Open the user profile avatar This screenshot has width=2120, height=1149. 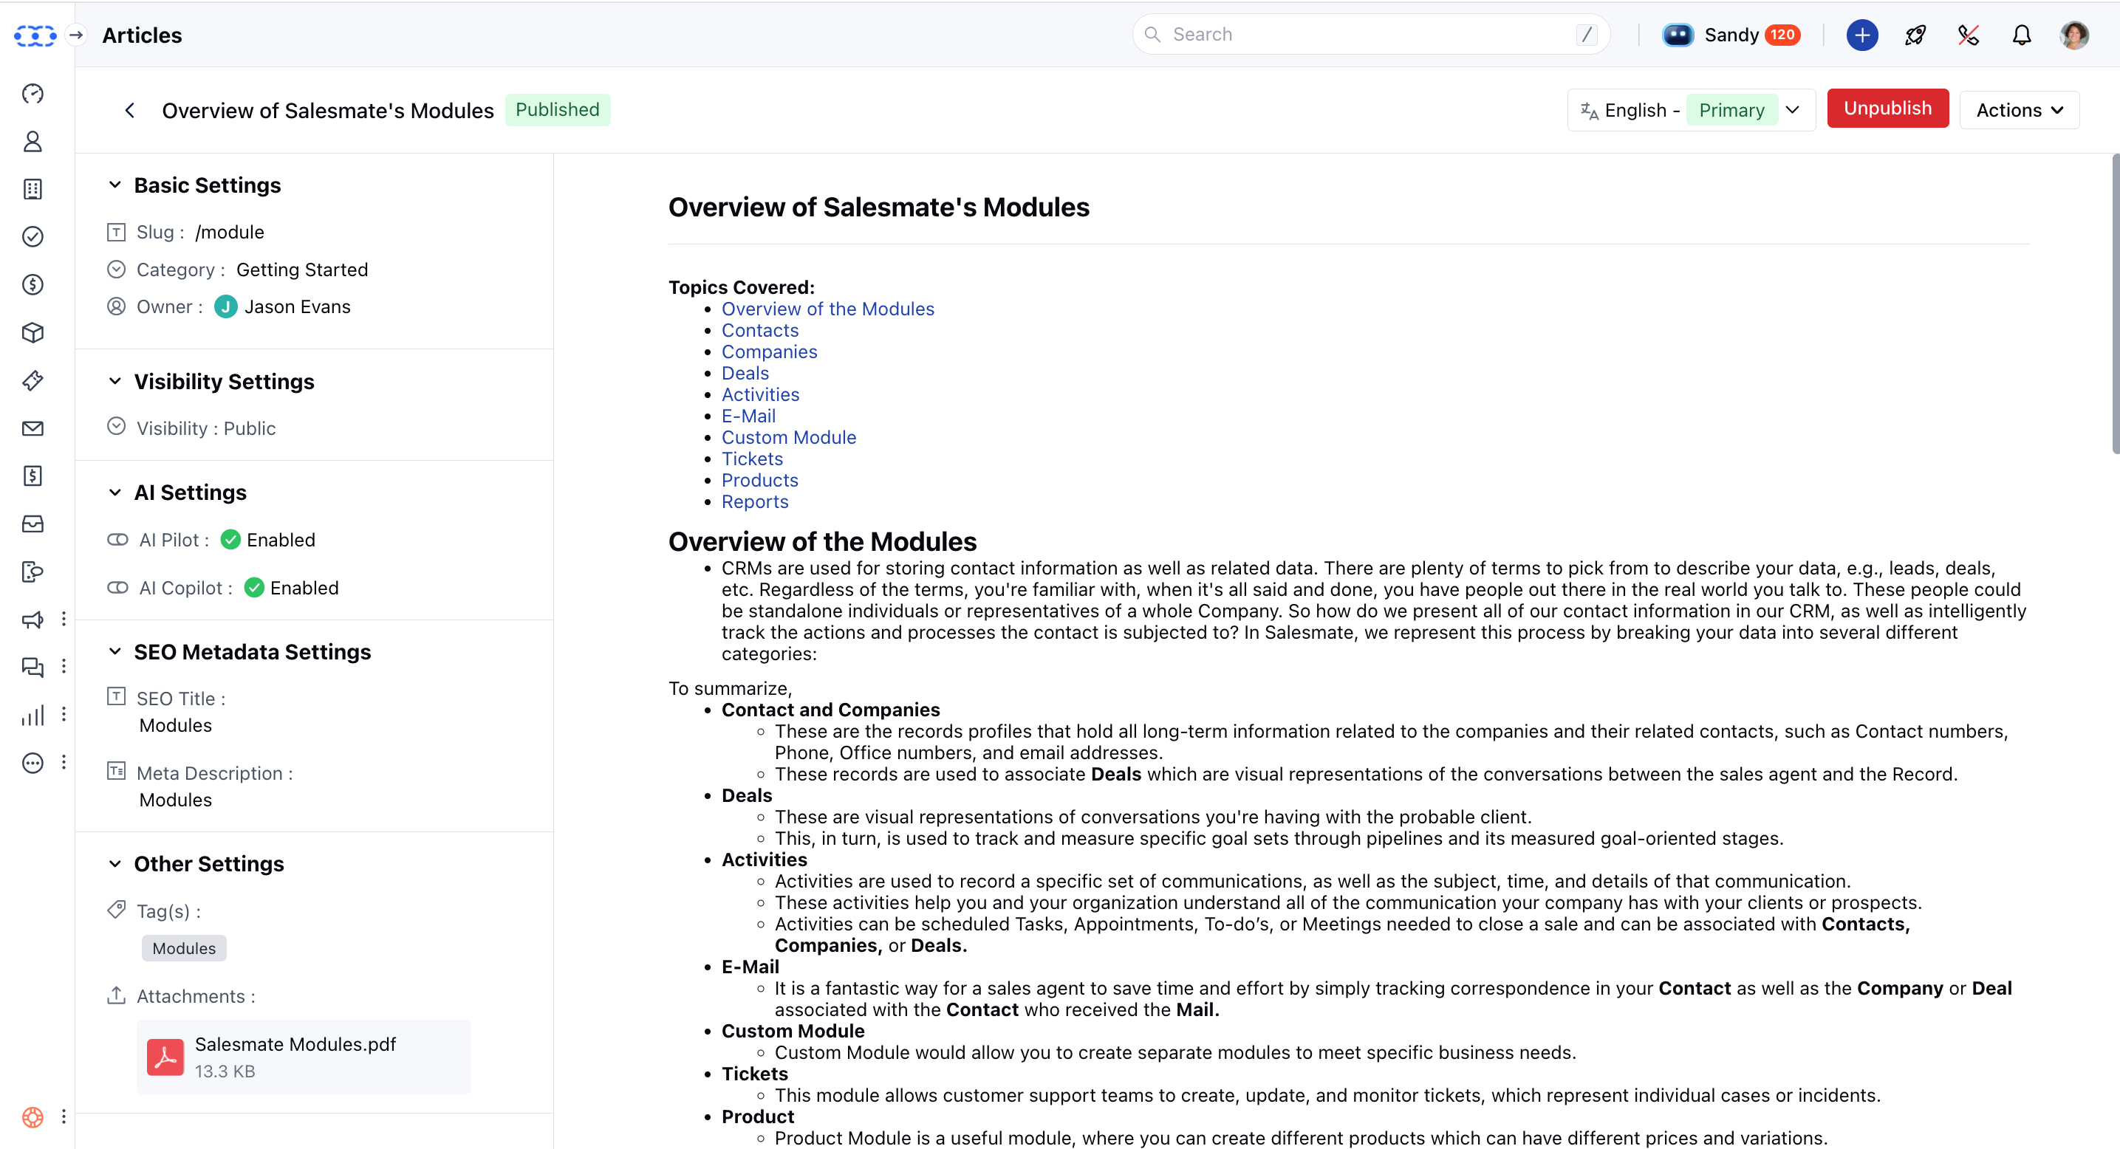(2074, 35)
